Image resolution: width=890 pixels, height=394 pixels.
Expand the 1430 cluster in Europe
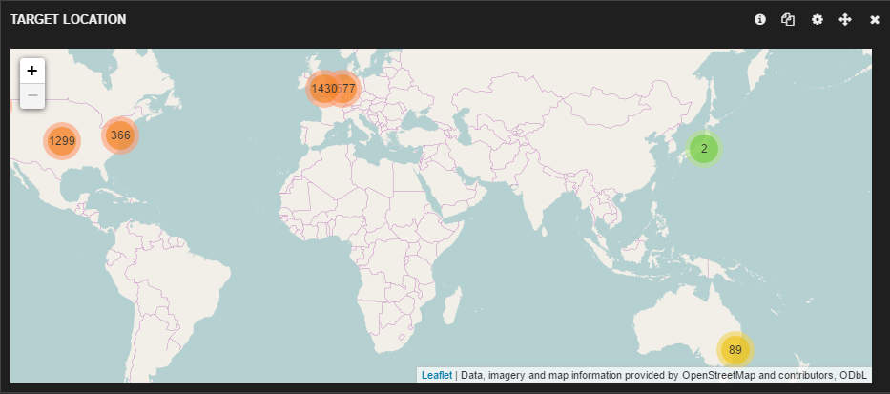coord(321,89)
